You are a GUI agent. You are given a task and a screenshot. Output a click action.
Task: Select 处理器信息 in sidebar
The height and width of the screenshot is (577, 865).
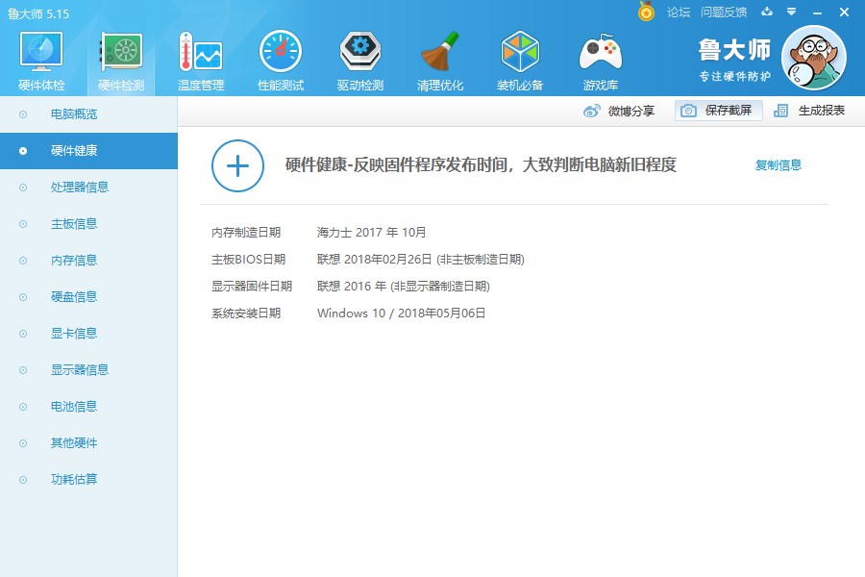[x=88, y=188]
